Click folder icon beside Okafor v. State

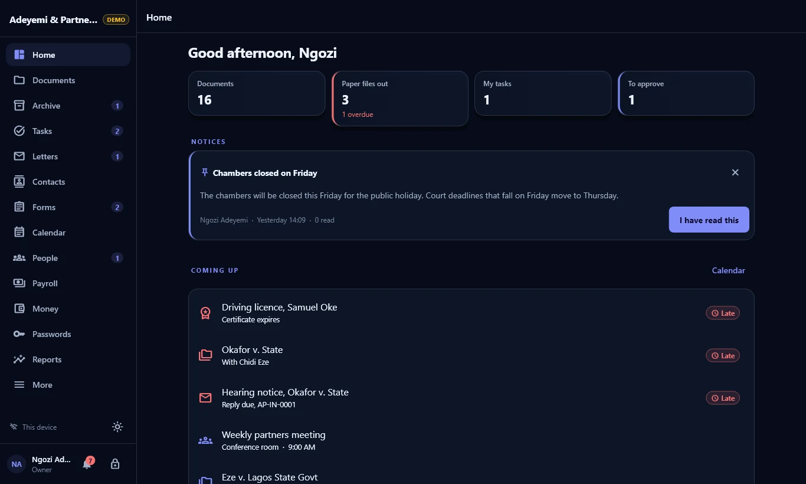pyautogui.click(x=205, y=355)
